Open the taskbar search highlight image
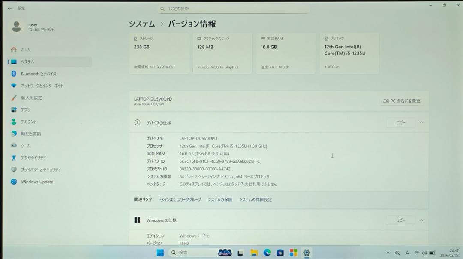463x259 pixels. point(225,253)
